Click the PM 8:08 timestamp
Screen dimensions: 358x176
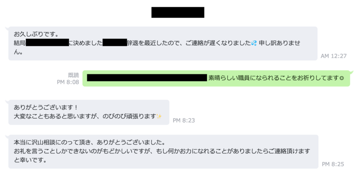[x=68, y=82]
